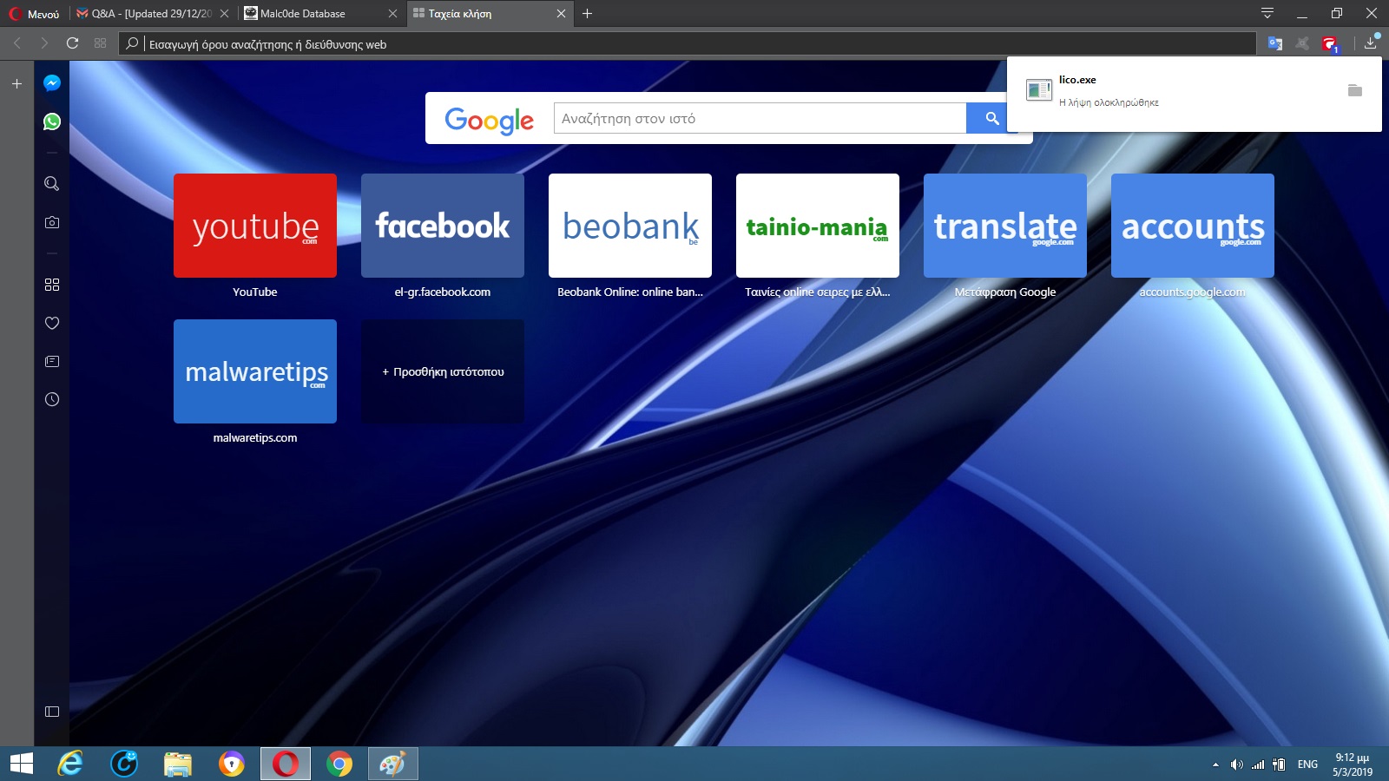
Task: Close the Malc0de Database tab
Action: [x=392, y=14]
